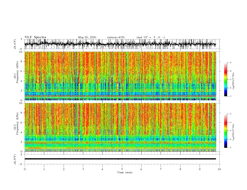Viewport: 247px width, 190px height.
Task: Click the 'ch.3(V)' axis label
Action: tap(15, 159)
